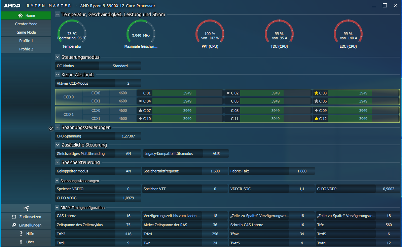Open Hilfe
Screen dimensions: 402x247
click(x=26, y=234)
